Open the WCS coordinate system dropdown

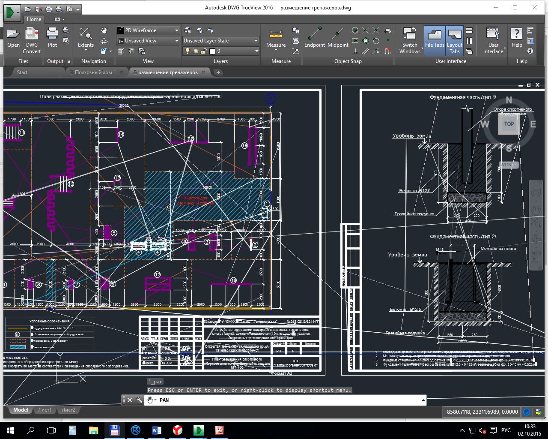509,165
